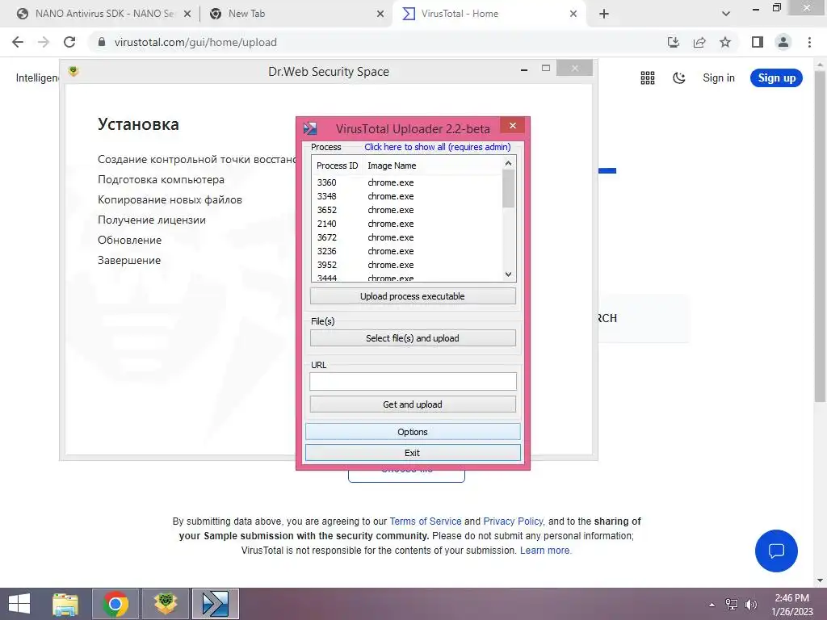Show hidden tray icons arrow
Viewport: 827px width, 620px height.
tap(712, 605)
